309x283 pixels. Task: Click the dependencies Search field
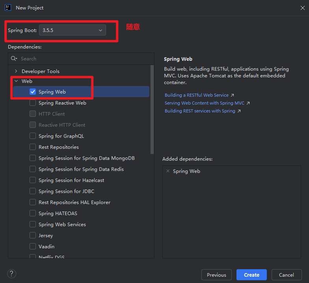(x=81, y=58)
